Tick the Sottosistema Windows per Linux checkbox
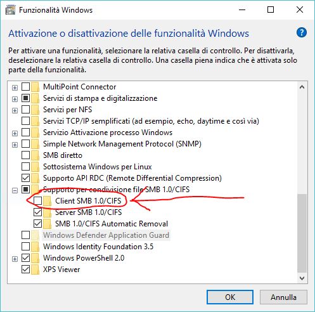Screen dimensions: 315x312 (26, 167)
